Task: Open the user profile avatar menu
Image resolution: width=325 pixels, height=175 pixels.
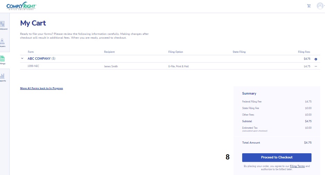Action: 320,6
